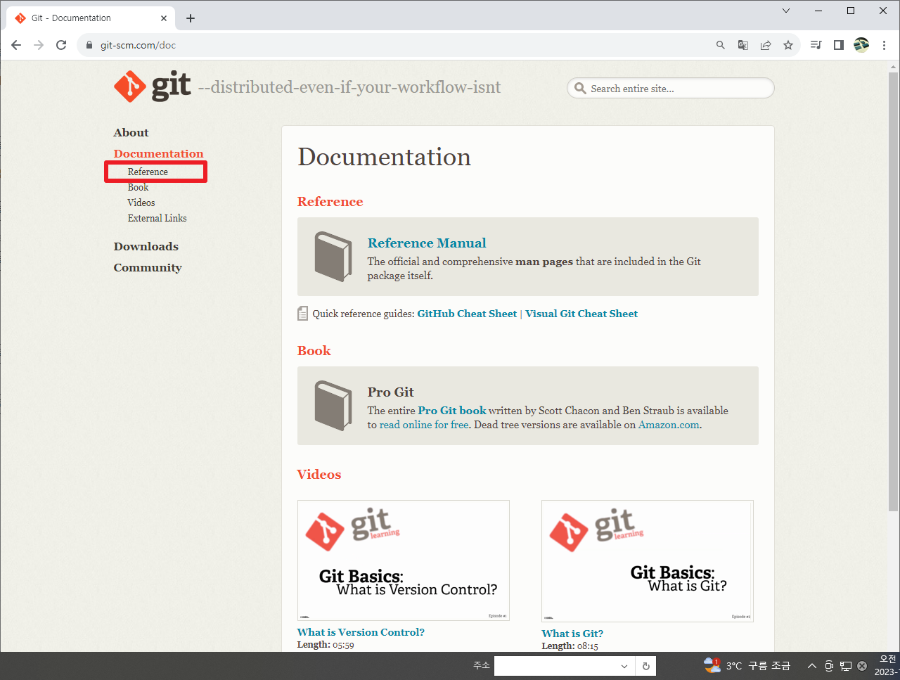Open Book sidebar subitem
Screen dimensions: 900x680
click(138, 187)
